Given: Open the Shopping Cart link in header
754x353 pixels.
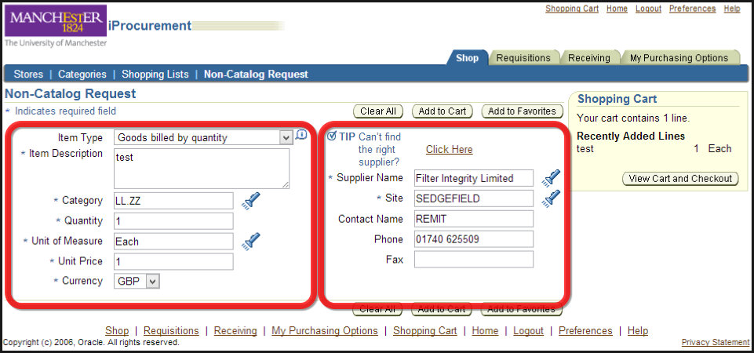Looking at the screenshot, I should click(572, 9).
